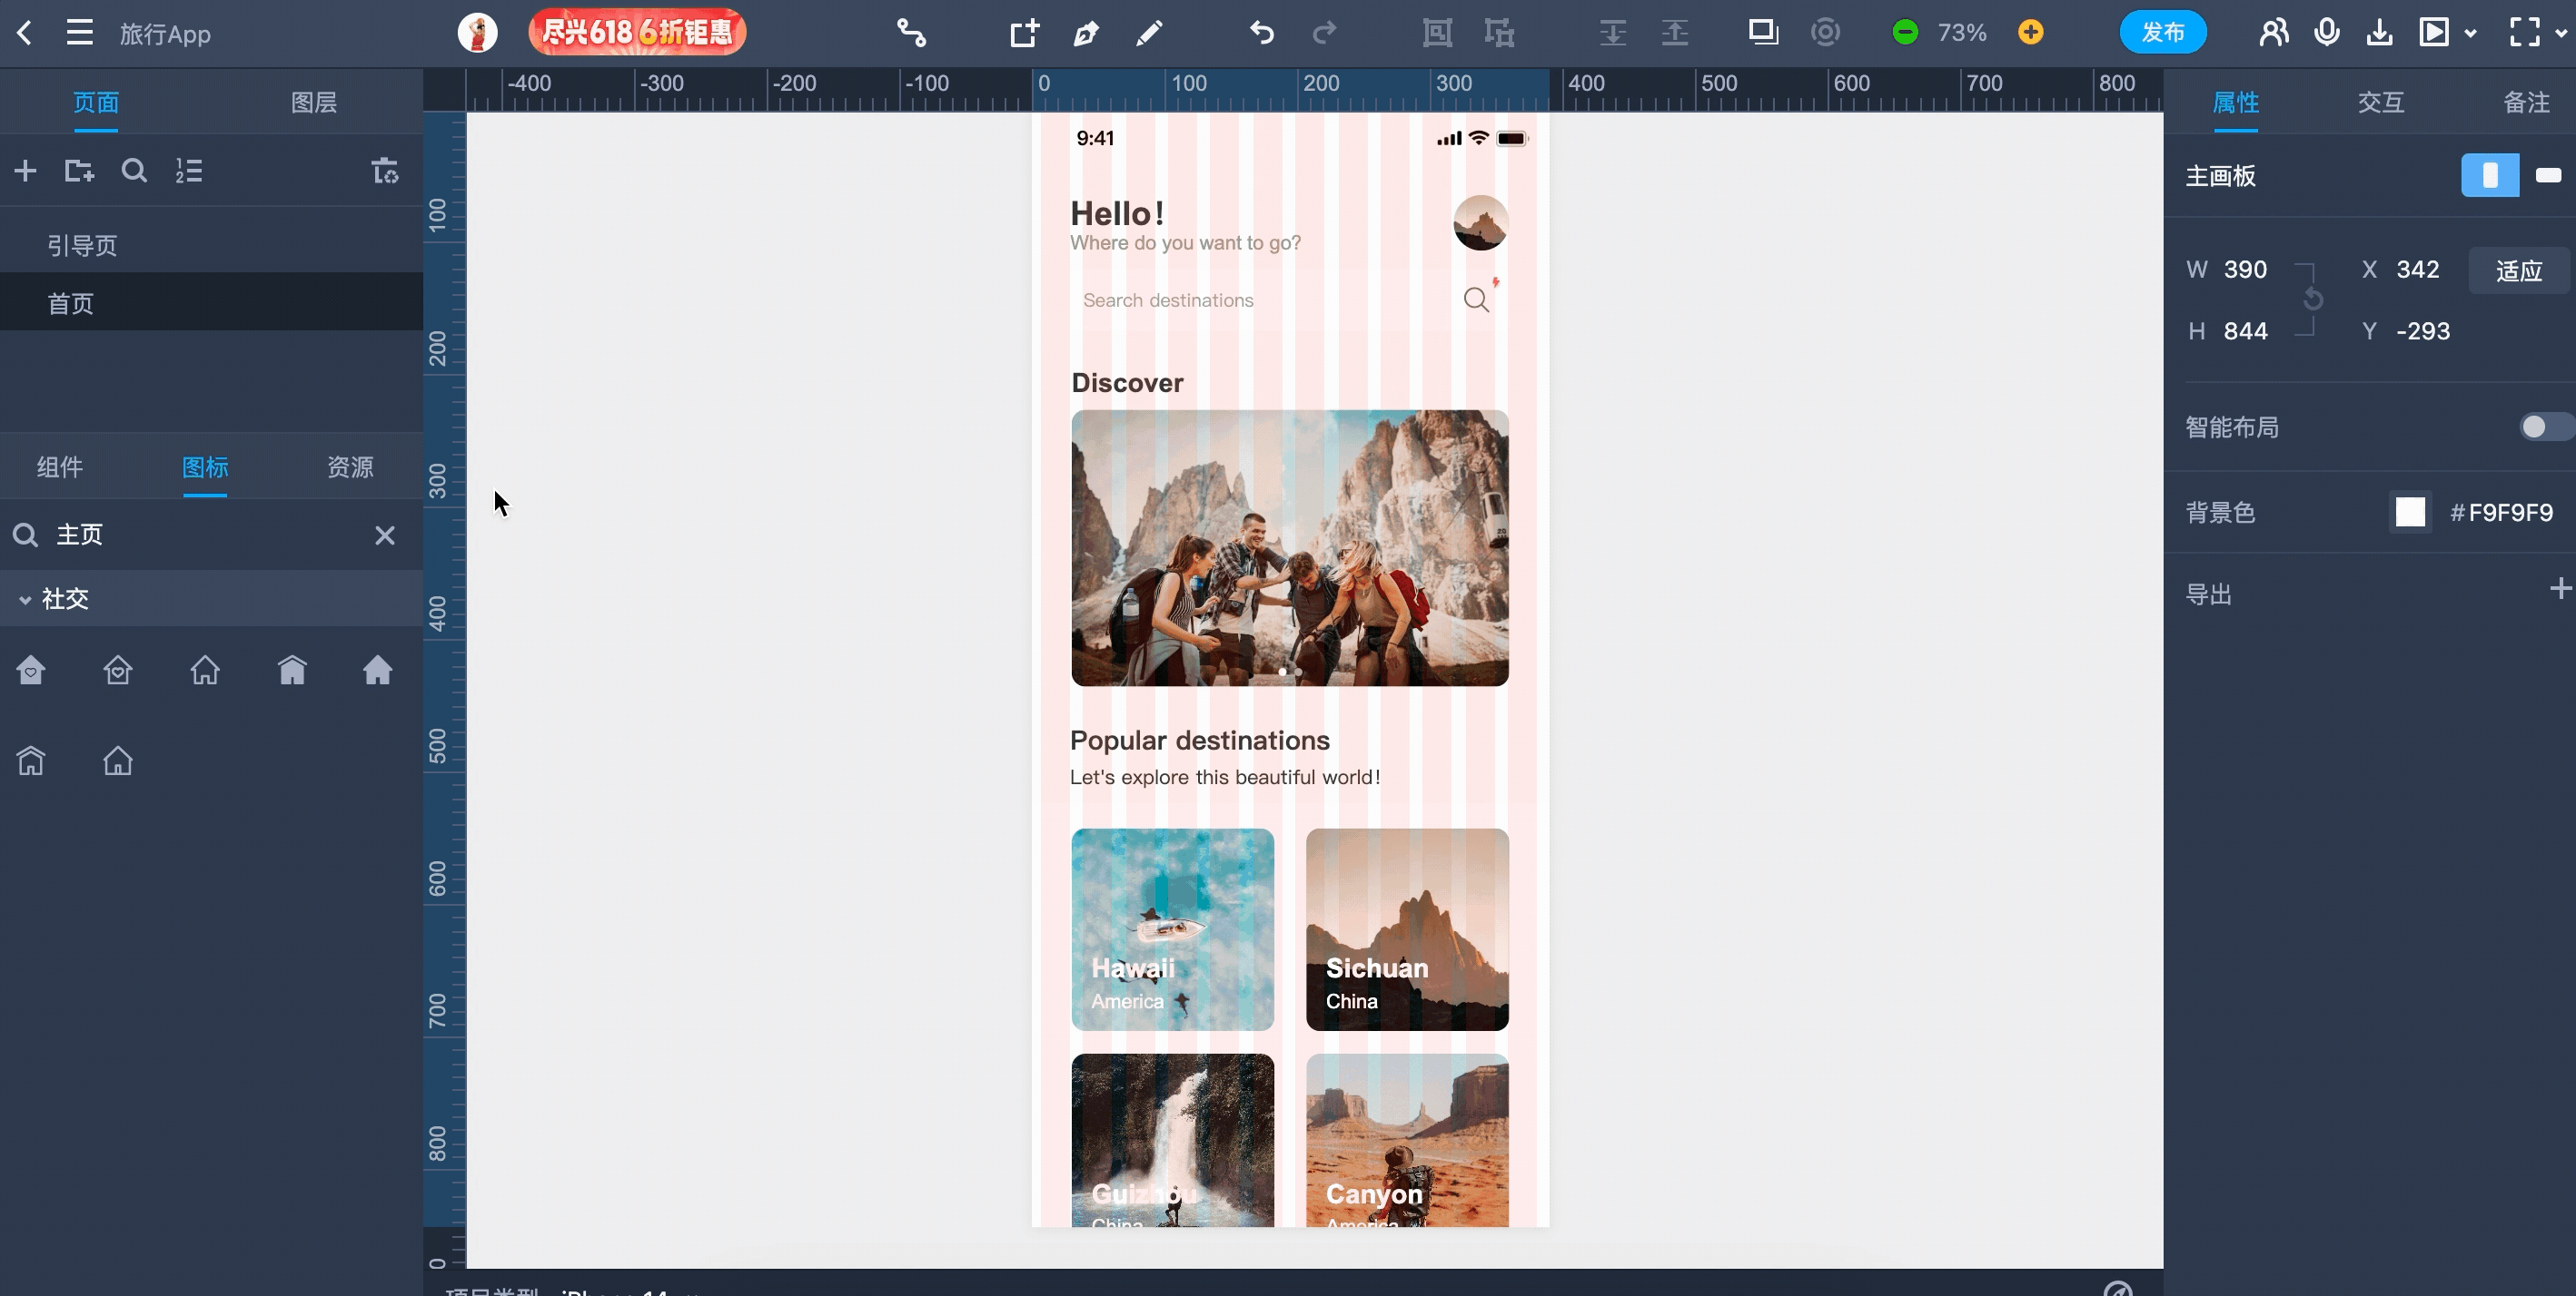
Task: Switch to the 交互 interaction tab
Action: tap(2380, 102)
